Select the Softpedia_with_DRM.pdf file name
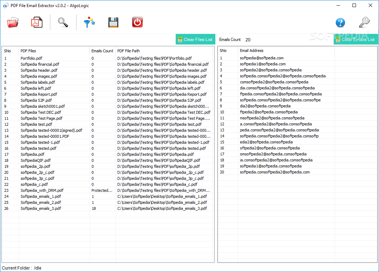The width and height of the screenshot is (379, 272). click(x=42, y=190)
